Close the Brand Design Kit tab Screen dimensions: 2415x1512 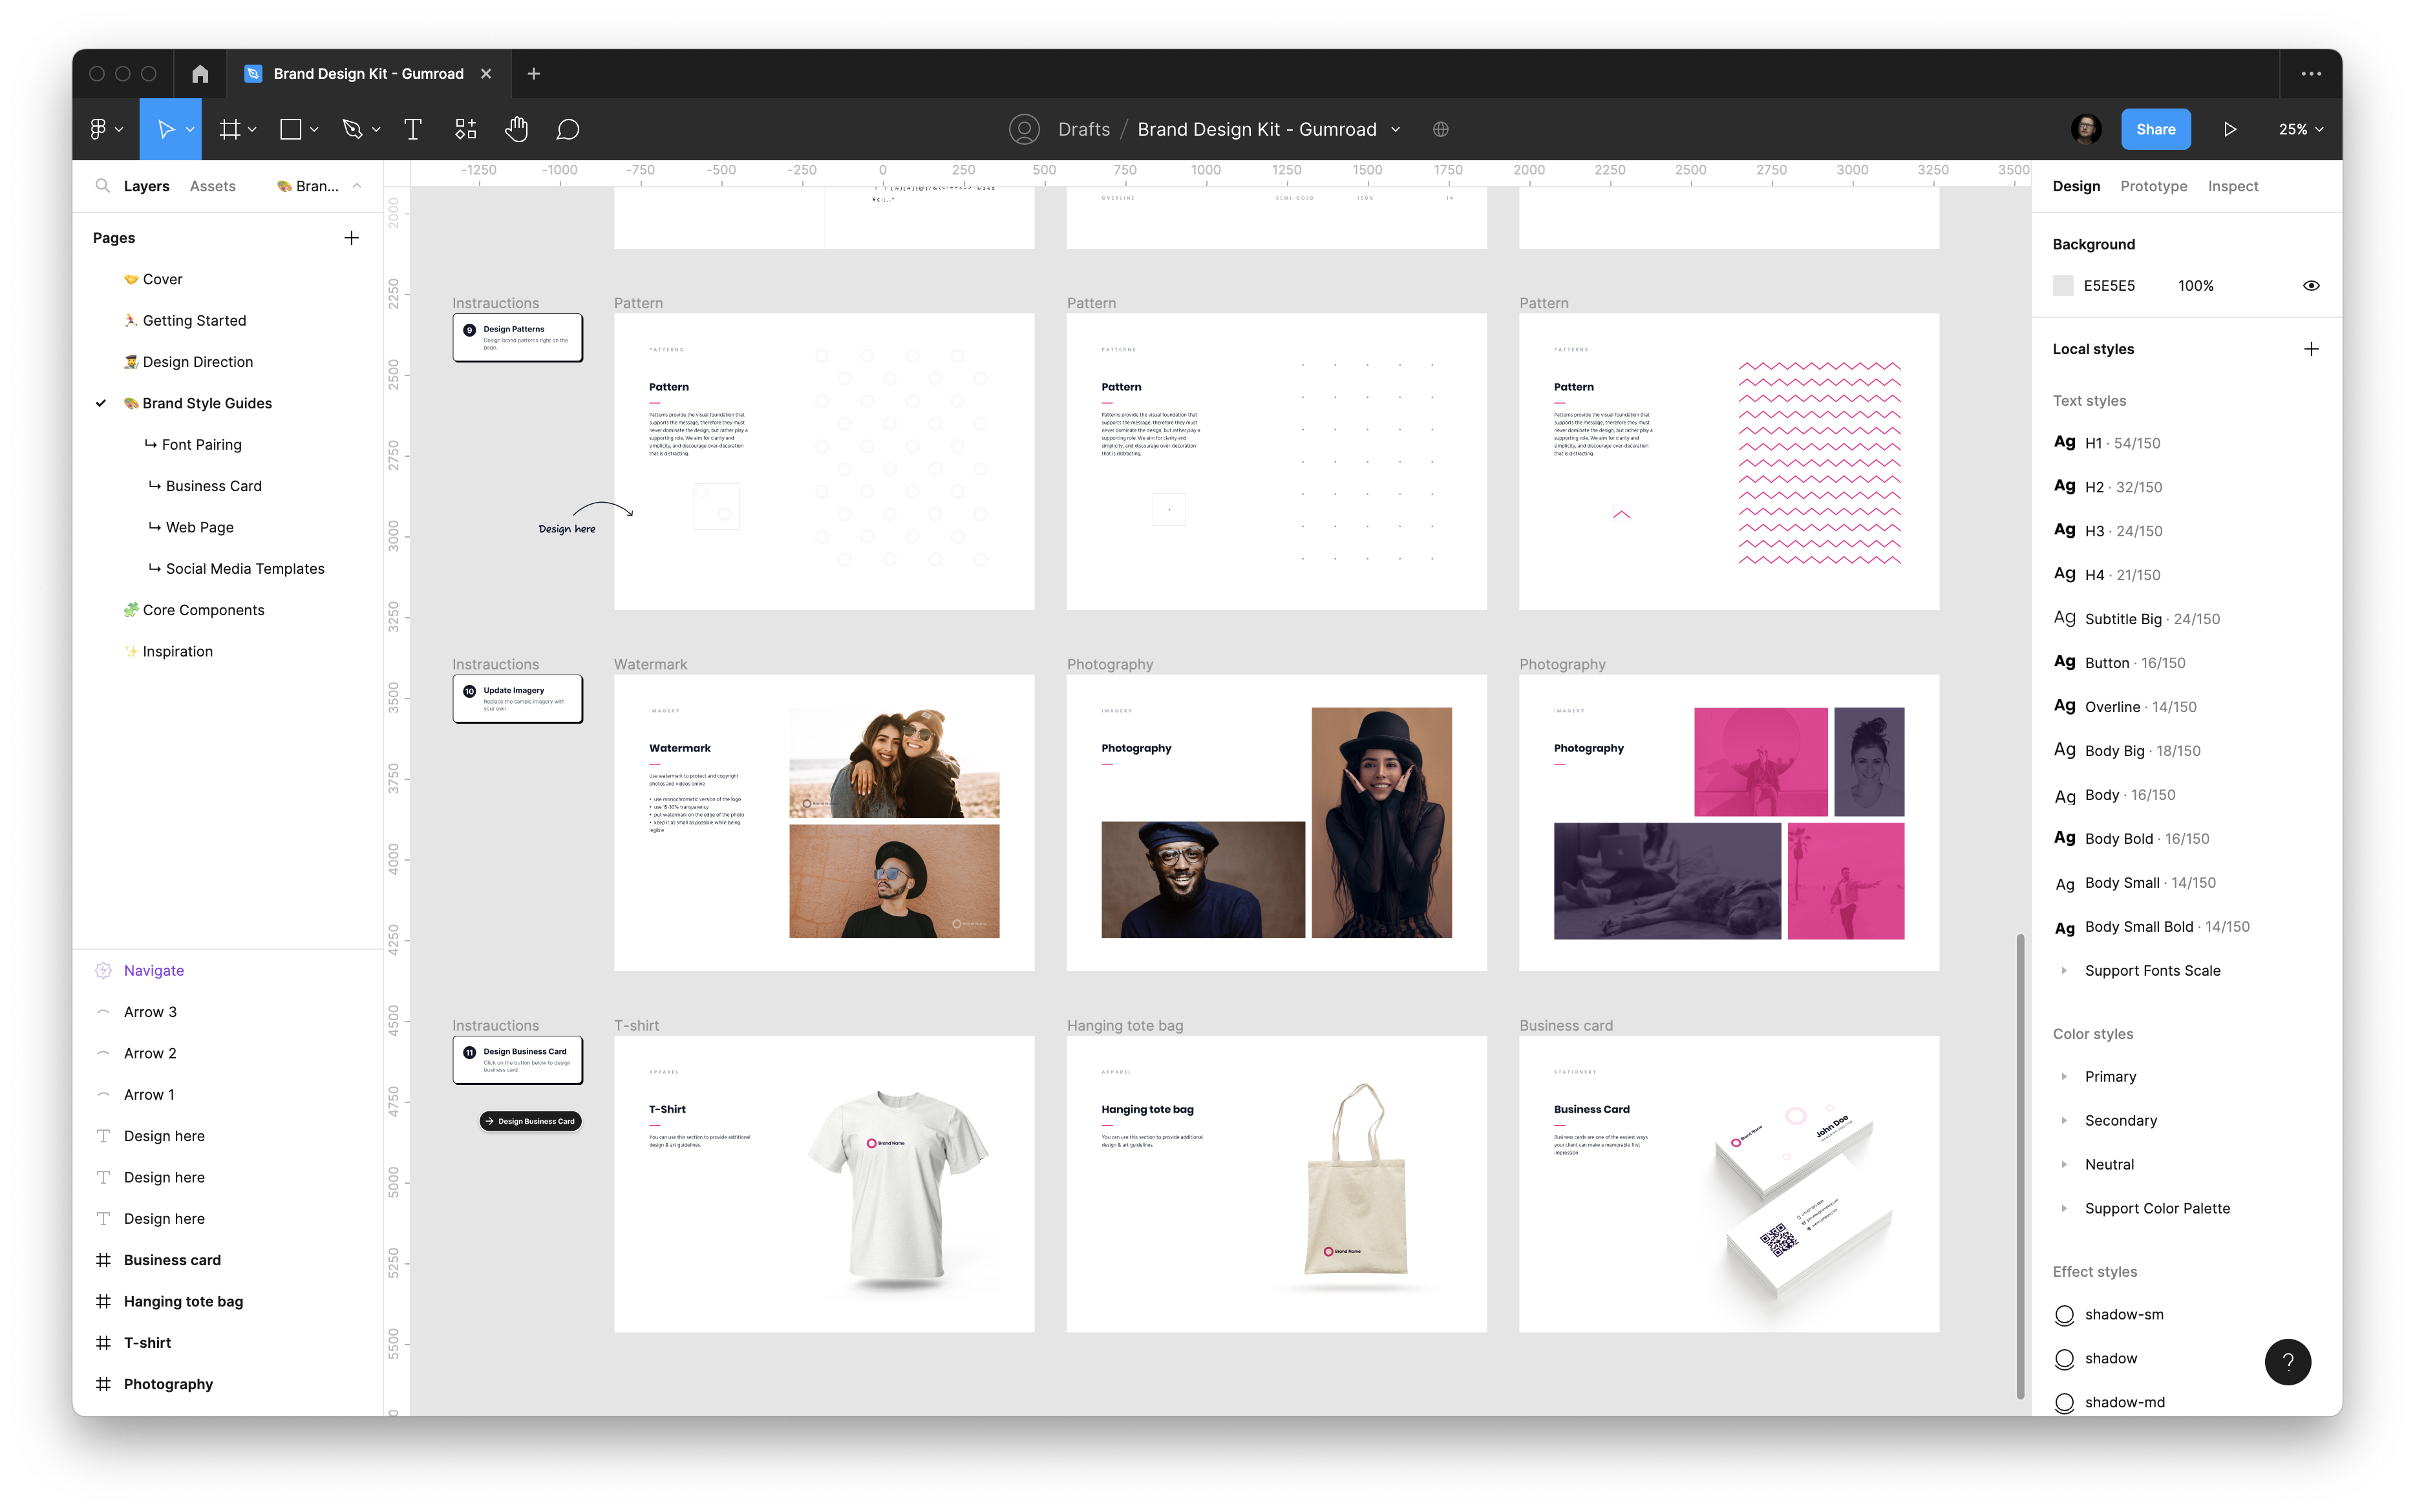click(x=485, y=74)
